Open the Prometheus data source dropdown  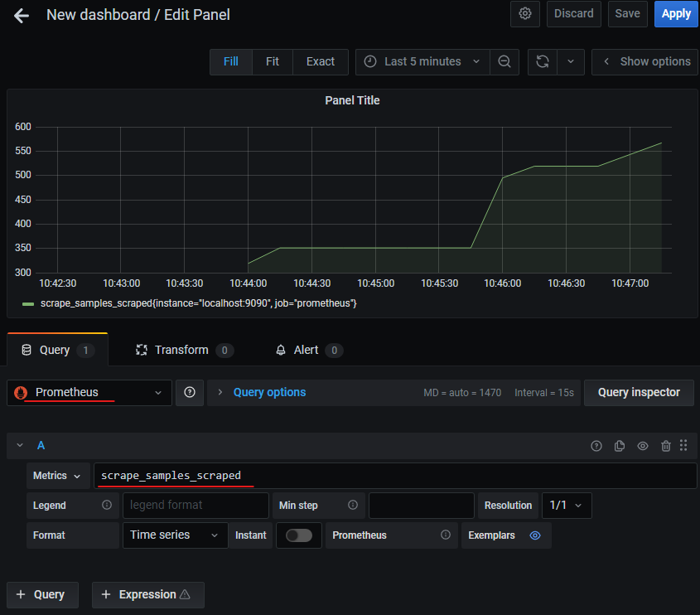pyautogui.click(x=89, y=393)
